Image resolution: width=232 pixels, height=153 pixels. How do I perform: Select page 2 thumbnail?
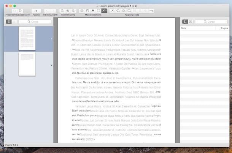[27, 64]
